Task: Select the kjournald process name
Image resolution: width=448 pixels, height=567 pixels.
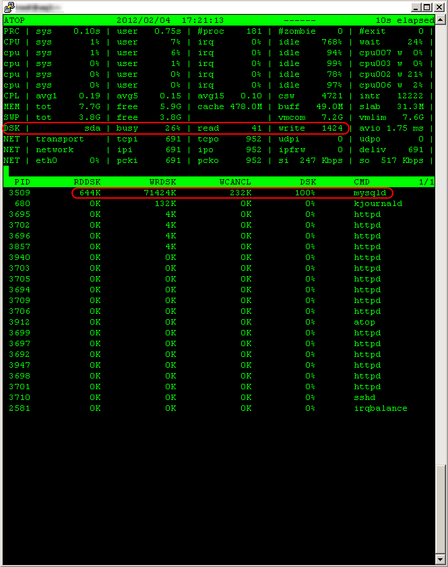Action: [x=378, y=203]
